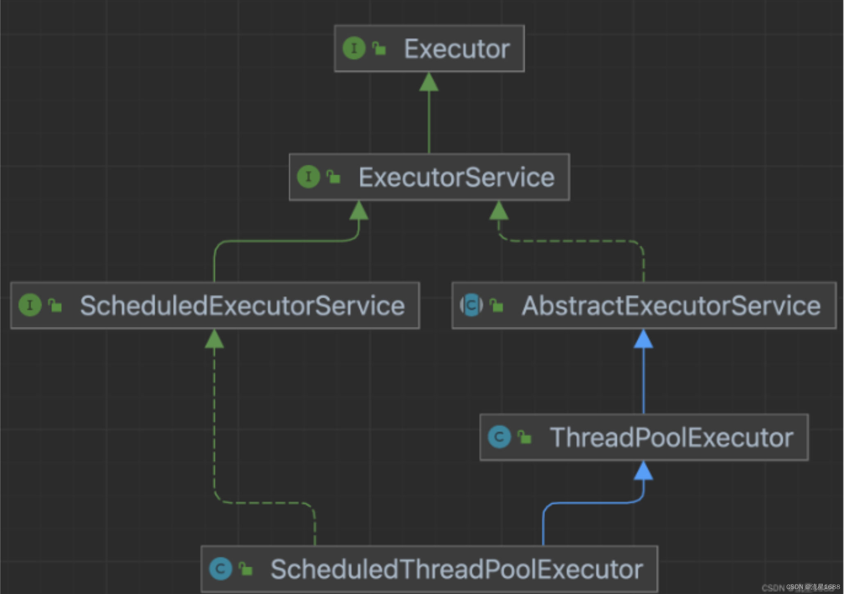Screen dimensions: 847x594
Task: Select the AbstractExecutorService node label
Action: (x=671, y=306)
